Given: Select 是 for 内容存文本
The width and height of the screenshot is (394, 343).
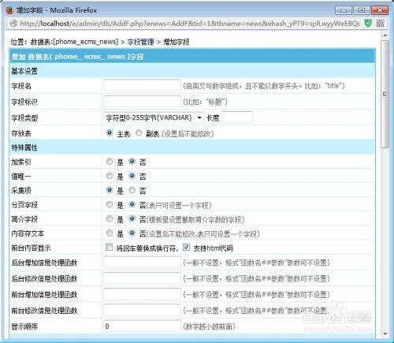Looking at the screenshot, I should click(110, 233).
